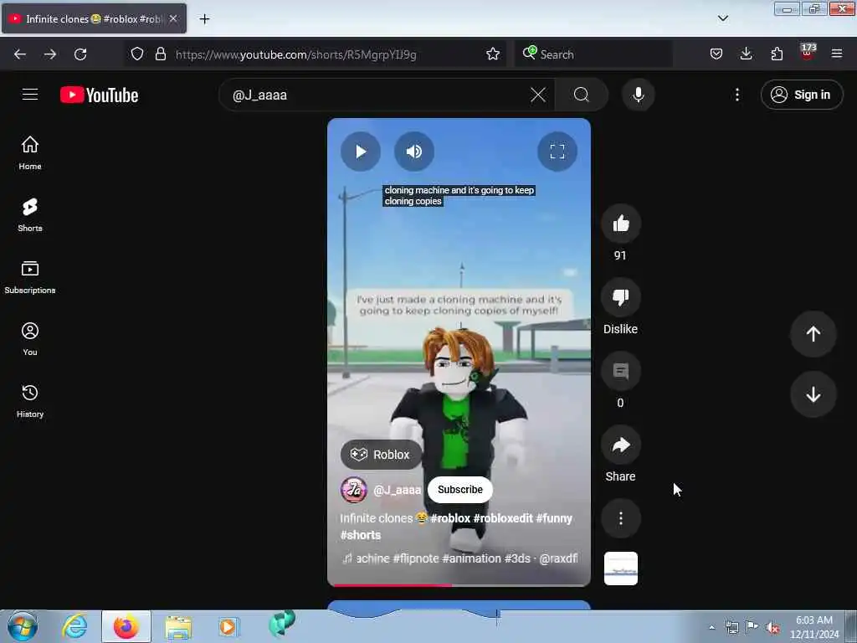Open Firefox downloads panel
The image size is (857, 643).
pos(746,54)
